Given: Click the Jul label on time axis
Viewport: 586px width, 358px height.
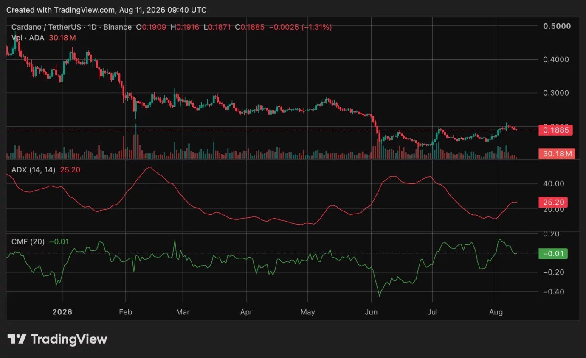Looking at the screenshot, I should pos(432,312).
